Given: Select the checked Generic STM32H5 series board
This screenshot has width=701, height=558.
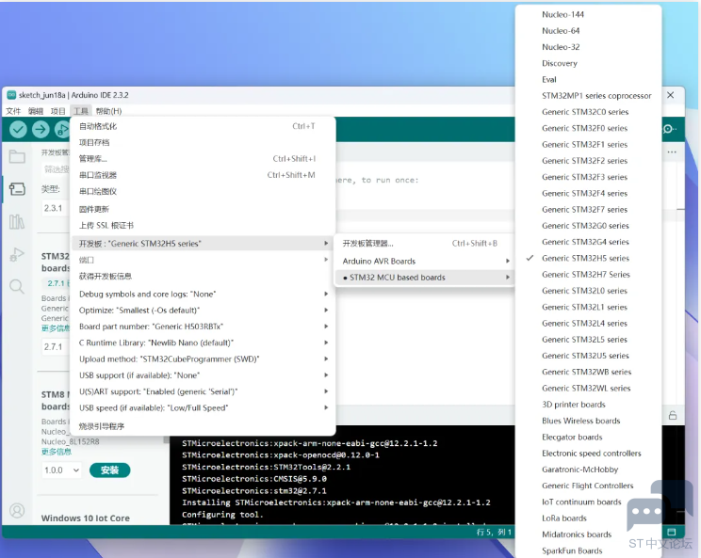Looking at the screenshot, I should [588, 258].
